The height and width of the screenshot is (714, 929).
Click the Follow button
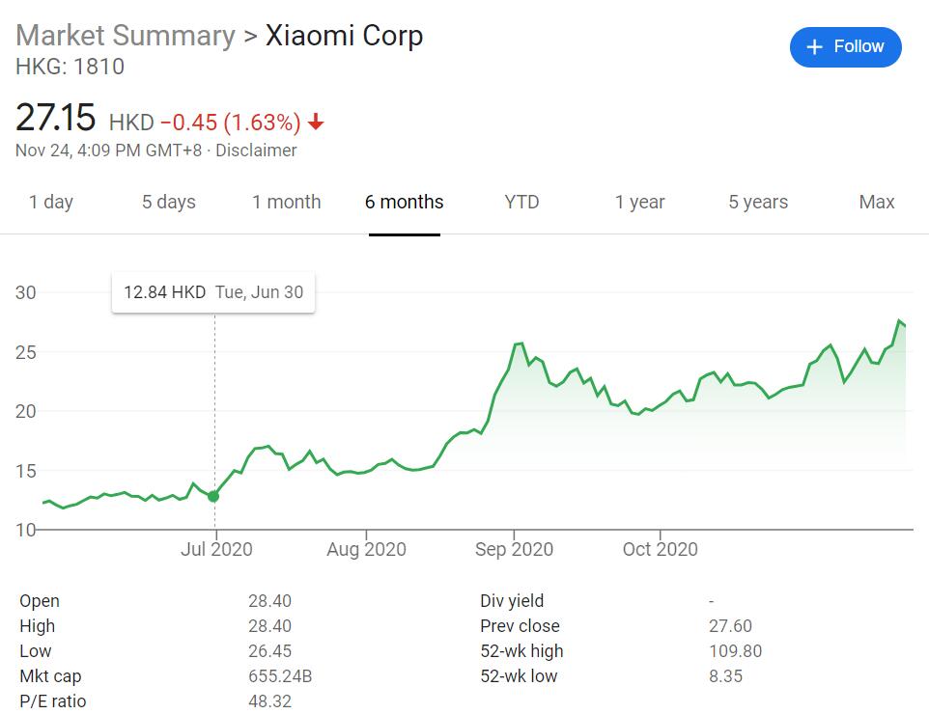click(845, 46)
